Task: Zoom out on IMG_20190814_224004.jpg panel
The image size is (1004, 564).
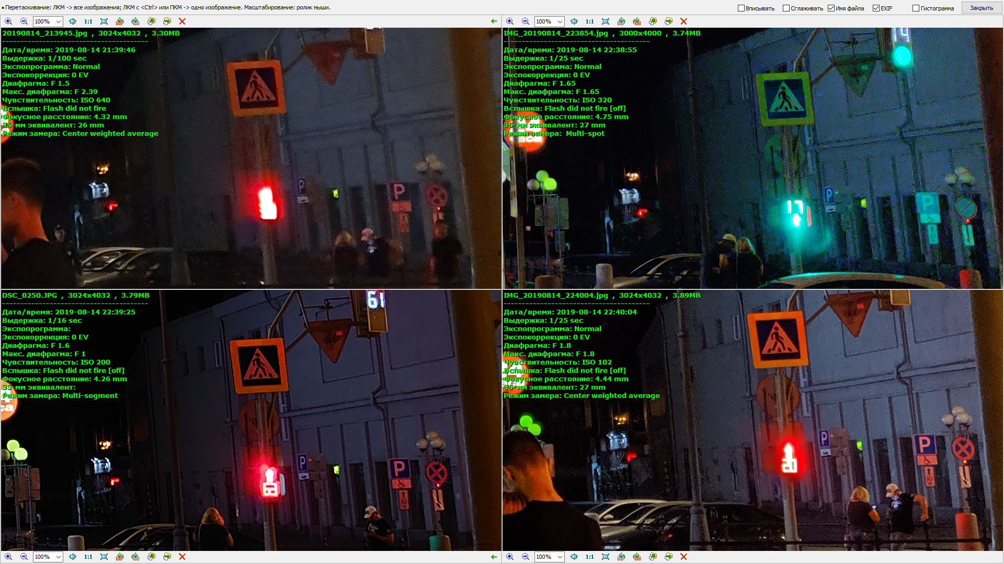Action: (525, 557)
